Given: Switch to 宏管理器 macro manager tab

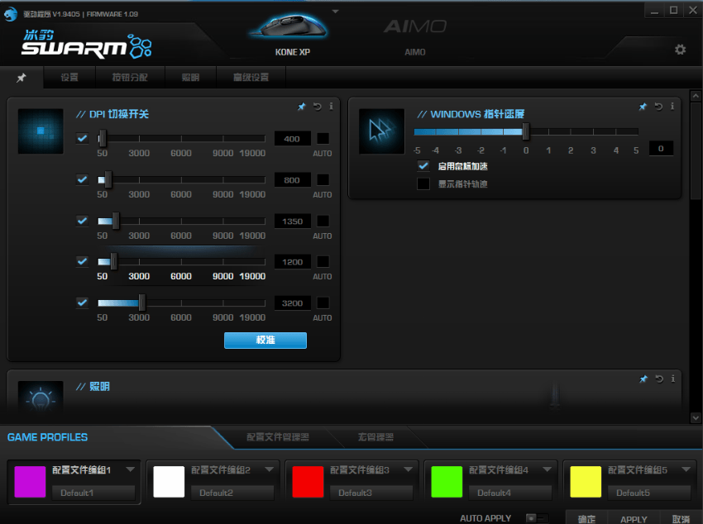Looking at the screenshot, I should click(x=375, y=437).
